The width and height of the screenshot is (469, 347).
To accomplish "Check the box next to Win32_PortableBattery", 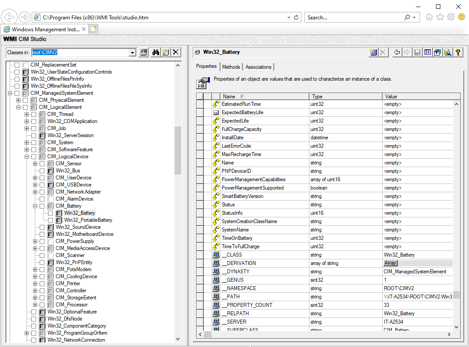I will pos(51,220).
